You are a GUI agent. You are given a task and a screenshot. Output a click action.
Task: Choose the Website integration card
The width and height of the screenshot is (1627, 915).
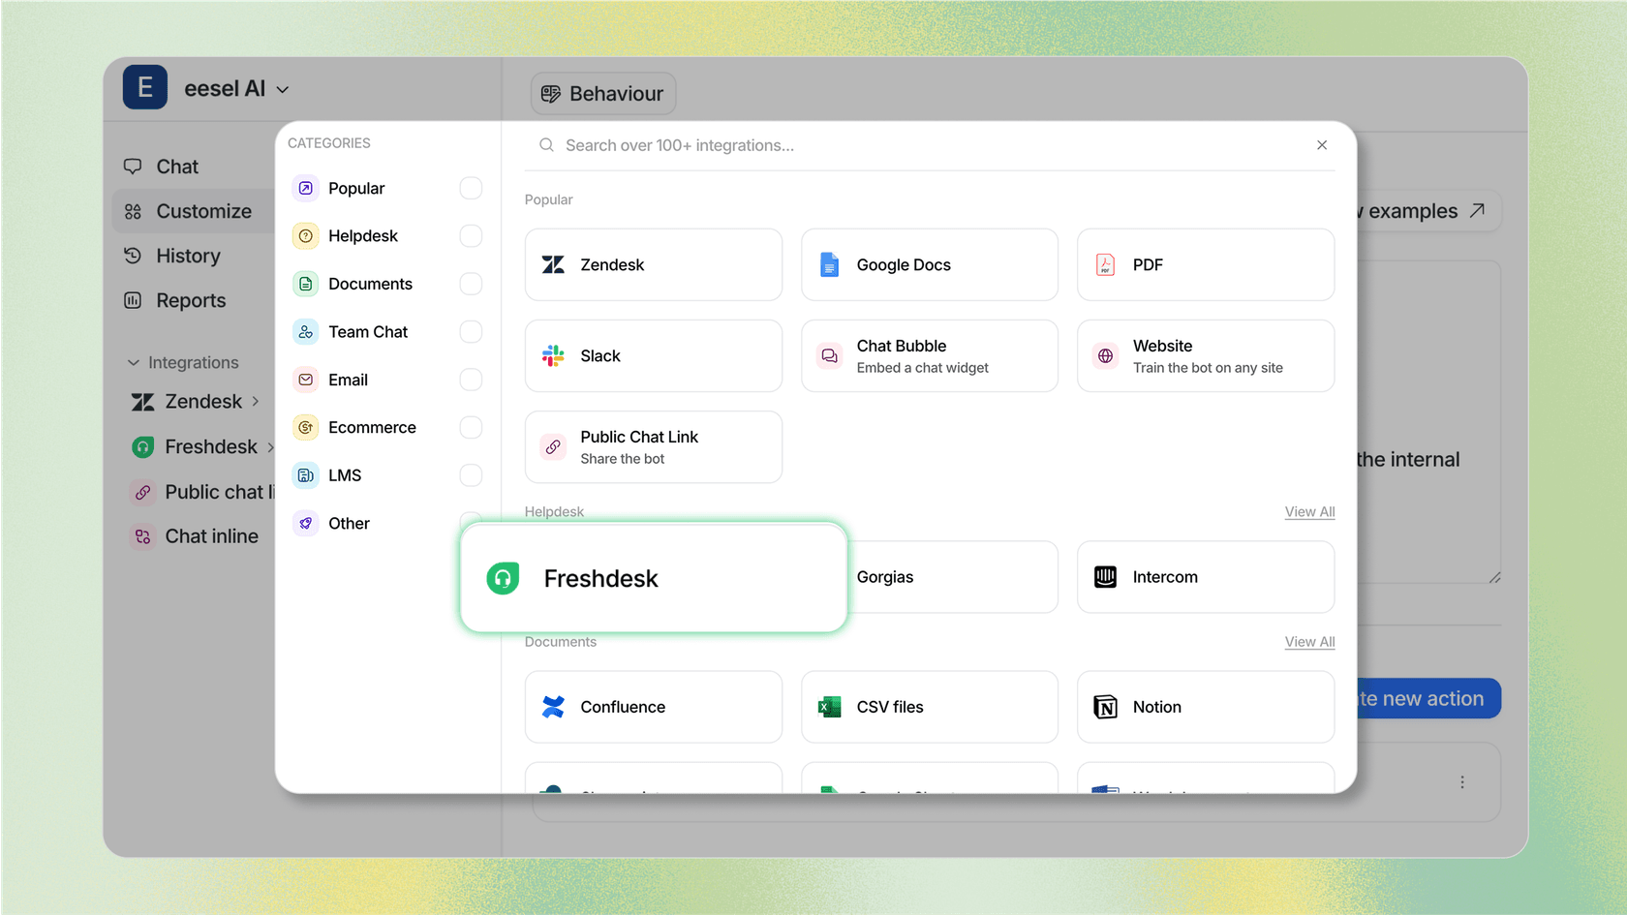point(1206,355)
